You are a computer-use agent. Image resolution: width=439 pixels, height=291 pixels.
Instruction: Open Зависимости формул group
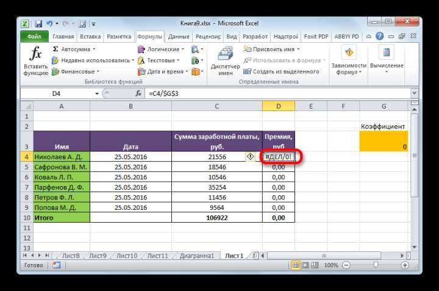(x=349, y=60)
